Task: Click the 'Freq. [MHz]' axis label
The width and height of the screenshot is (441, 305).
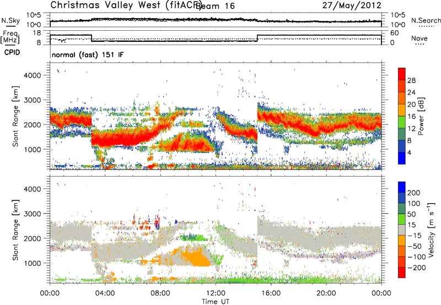Action: tap(10, 37)
